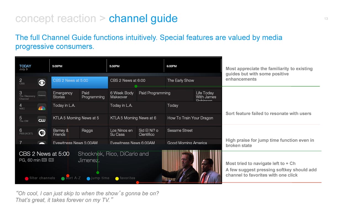The image size is (338, 219).
Task: Click the HD badge beside 60 min
Action: click(x=51, y=160)
